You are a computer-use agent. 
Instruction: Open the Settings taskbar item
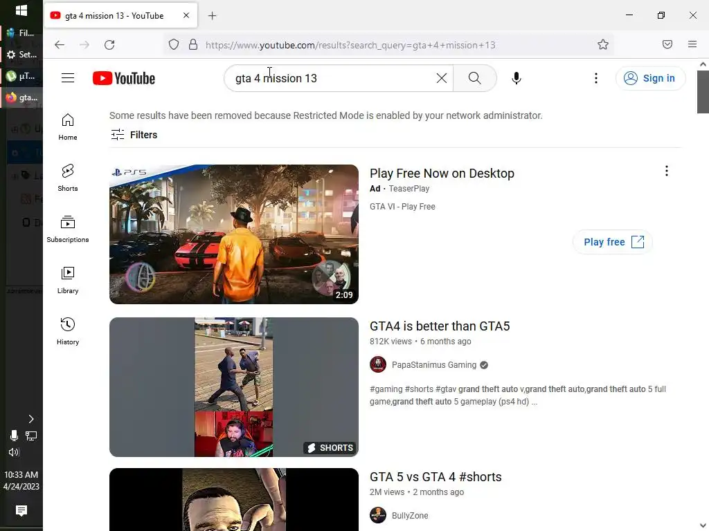click(x=21, y=55)
